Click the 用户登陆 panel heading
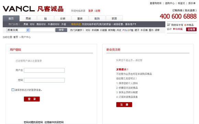199x124 pixels. pyautogui.click(x=15, y=50)
